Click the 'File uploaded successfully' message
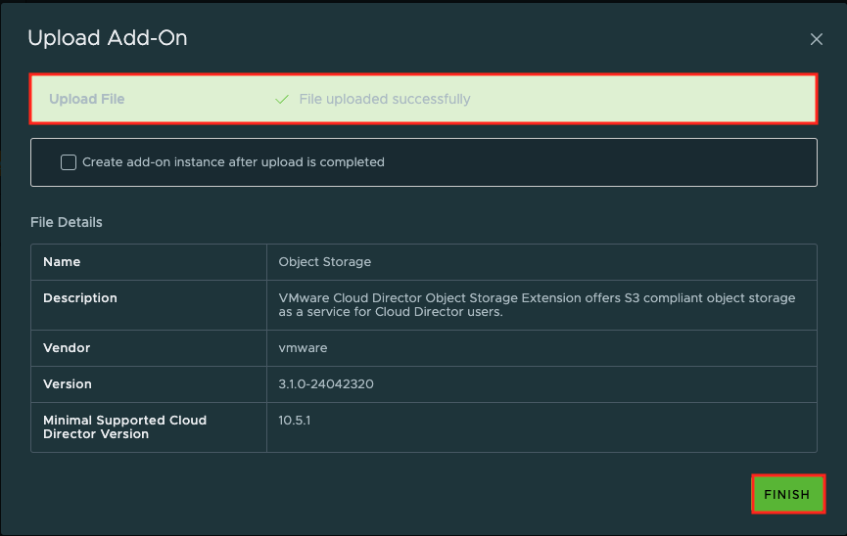847x536 pixels. coord(385,100)
